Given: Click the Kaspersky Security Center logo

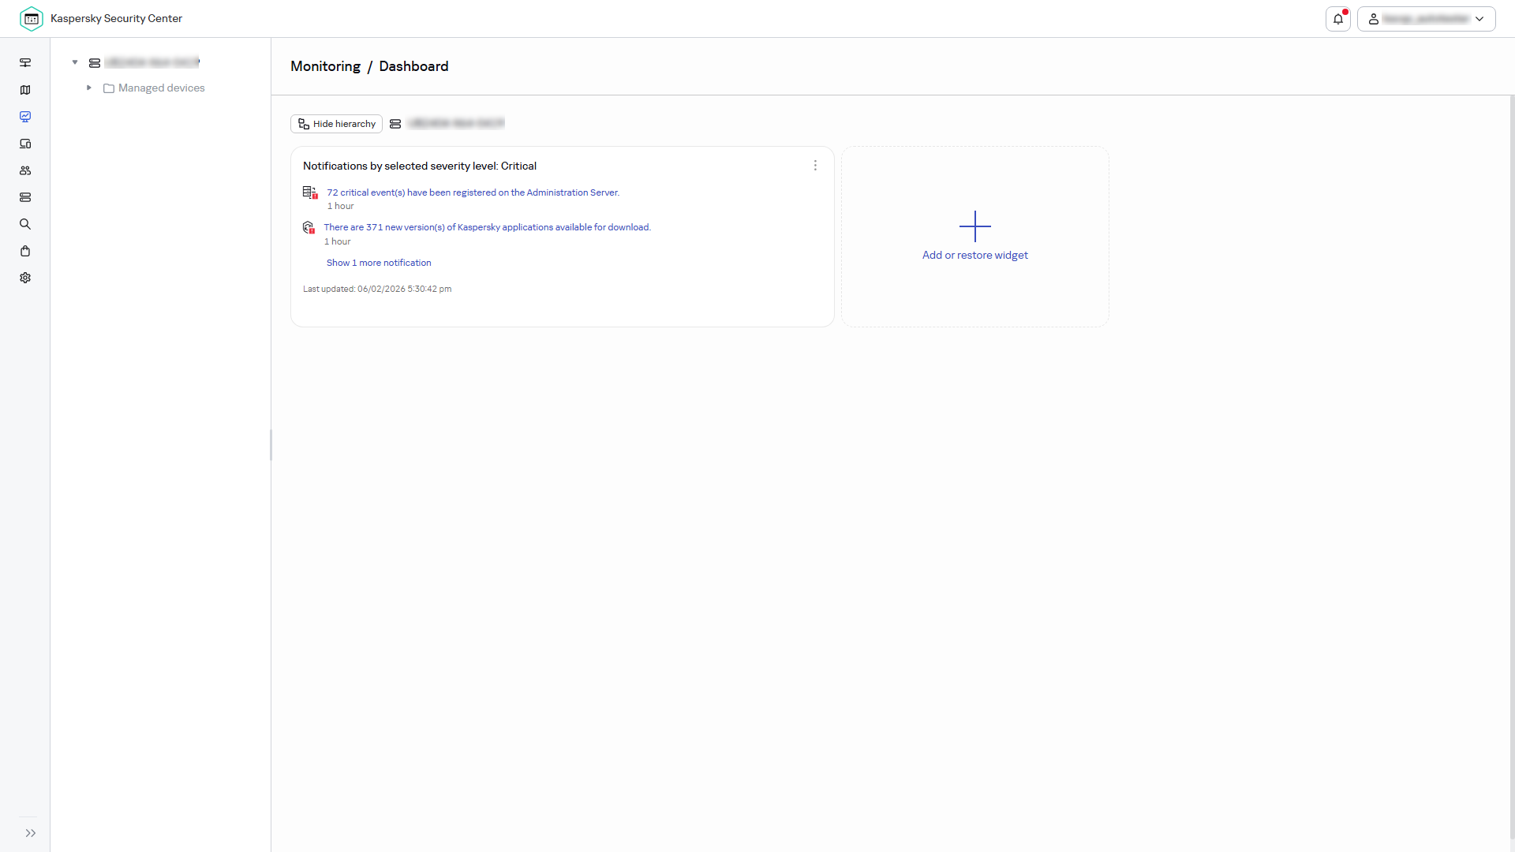Looking at the screenshot, I should click(32, 18).
